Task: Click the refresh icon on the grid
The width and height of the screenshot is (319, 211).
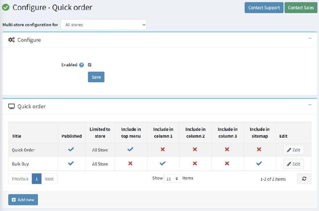Action: click(x=304, y=178)
